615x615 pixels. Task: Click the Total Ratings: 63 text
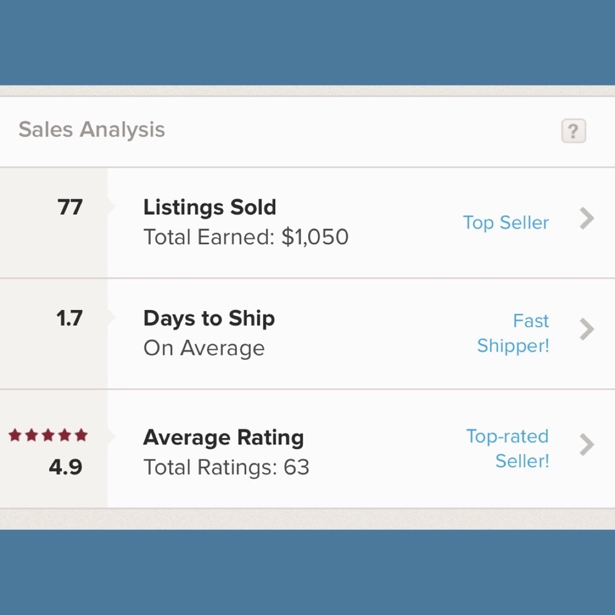click(x=226, y=468)
